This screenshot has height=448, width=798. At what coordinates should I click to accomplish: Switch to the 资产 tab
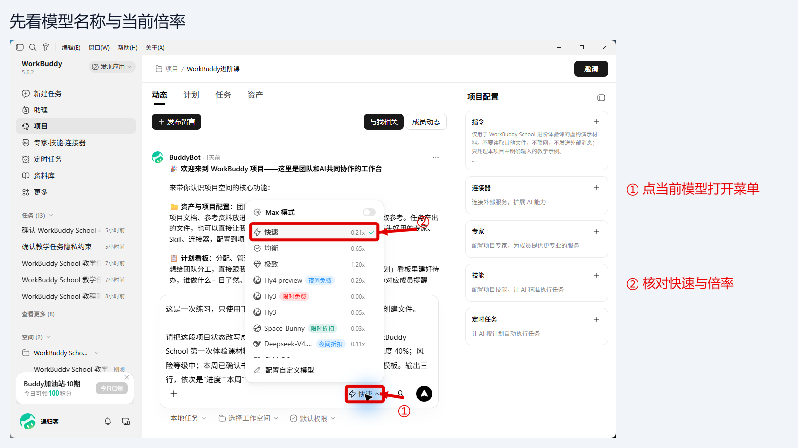point(255,95)
